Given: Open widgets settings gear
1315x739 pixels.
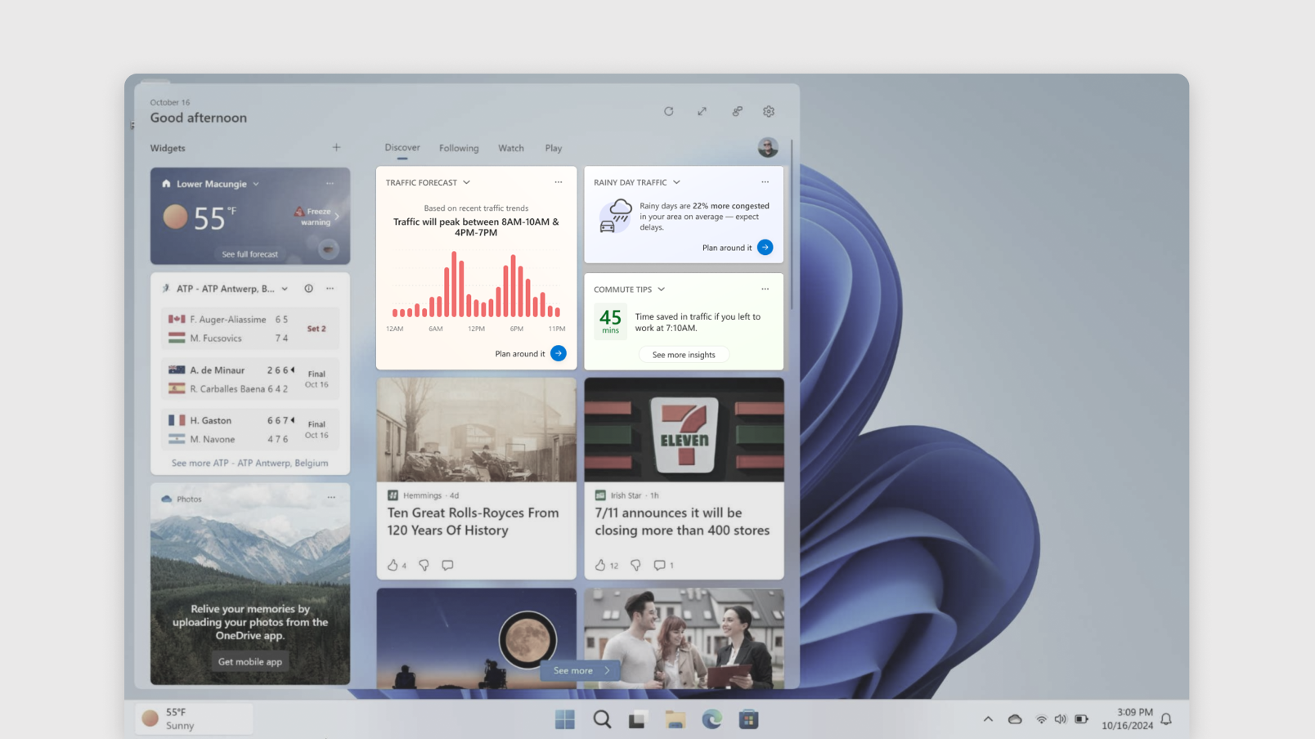Looking at the screenshot, I should pyautogui.click(x=769, y=111).
